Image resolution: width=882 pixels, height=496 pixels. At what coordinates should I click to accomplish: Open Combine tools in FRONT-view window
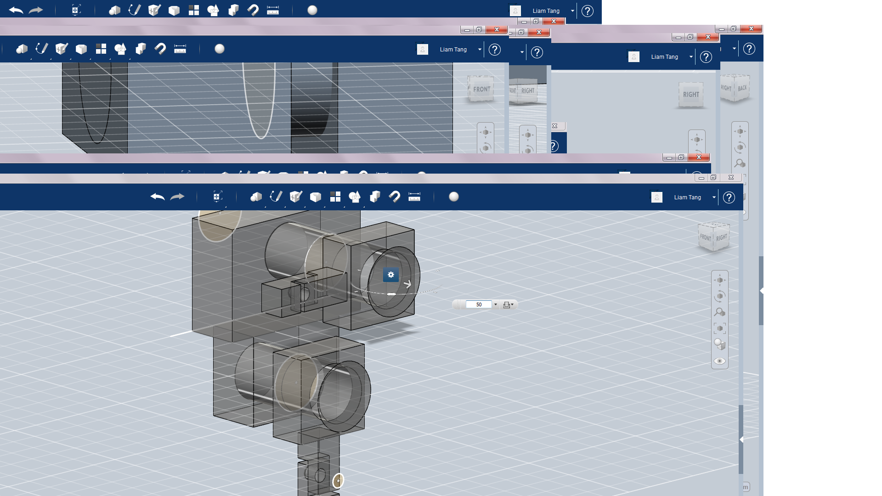(141, 49)
